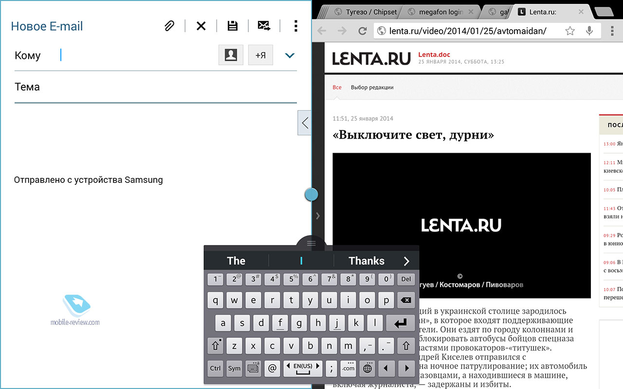Move cursor right with arrow key

[x=405, y=369]
